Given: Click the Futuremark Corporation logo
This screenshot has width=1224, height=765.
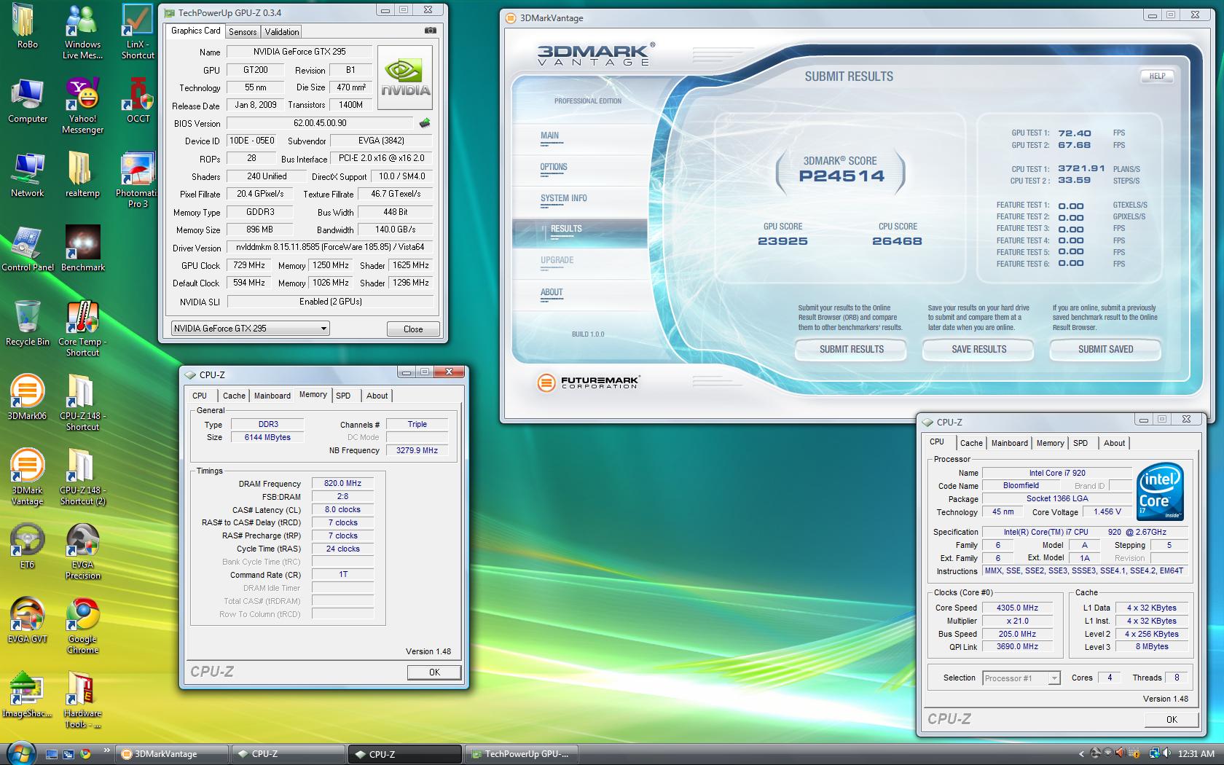Looking at the screenshot, I should click(x=588, y=382).
